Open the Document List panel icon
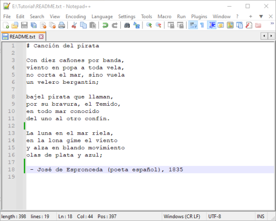This screenshot has width=276, height=221. tap(240, 25)
